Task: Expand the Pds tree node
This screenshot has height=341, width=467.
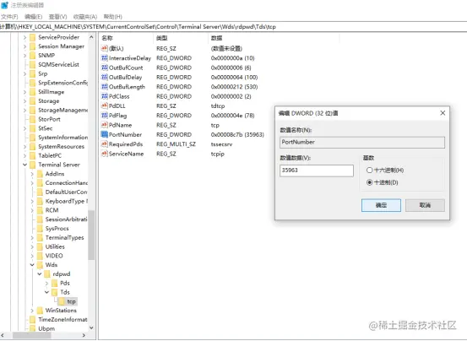Action: tap(46, 283)
